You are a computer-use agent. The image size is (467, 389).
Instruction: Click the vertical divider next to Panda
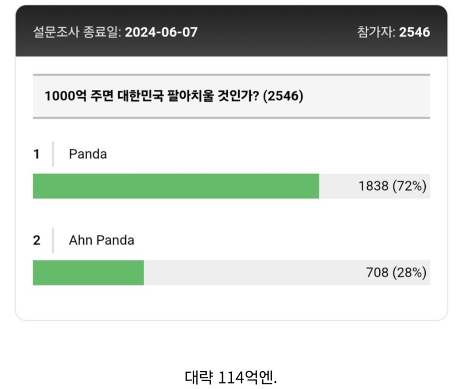point(53,154)
